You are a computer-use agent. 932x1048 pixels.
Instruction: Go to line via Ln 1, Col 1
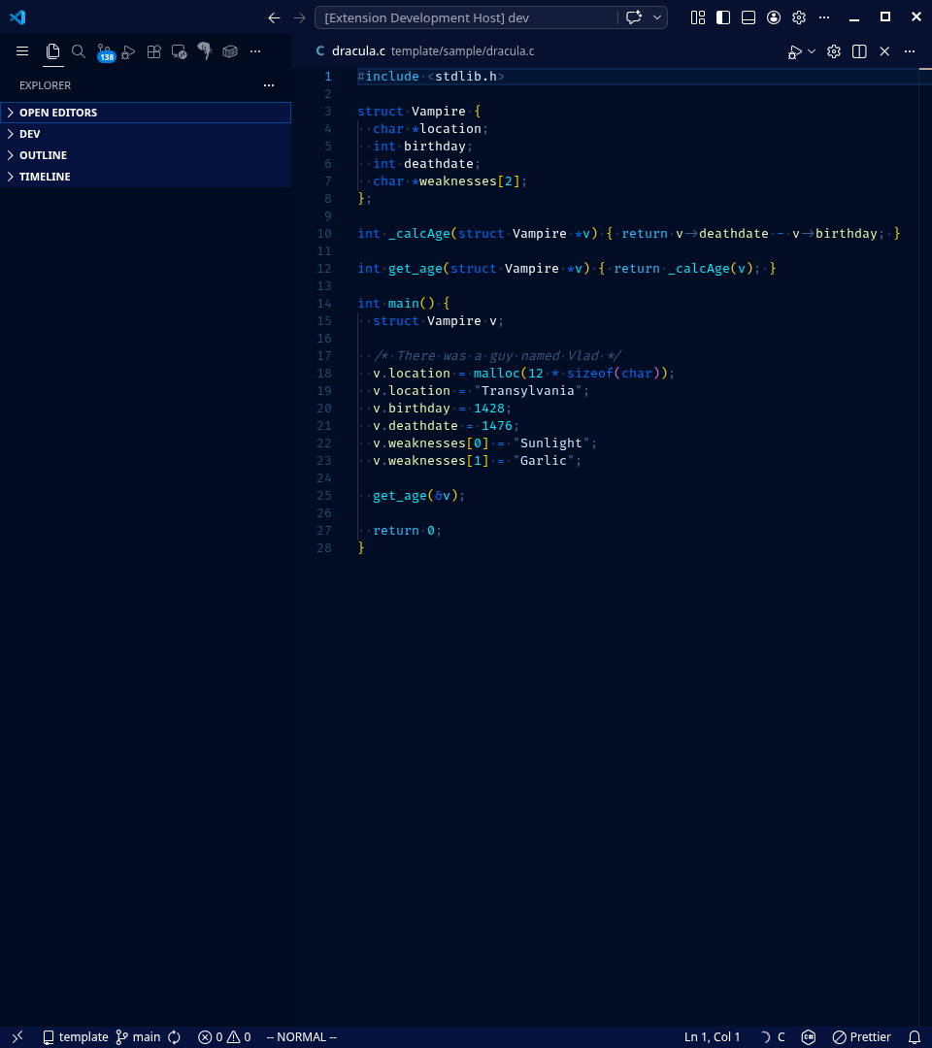click(712, 1036)
